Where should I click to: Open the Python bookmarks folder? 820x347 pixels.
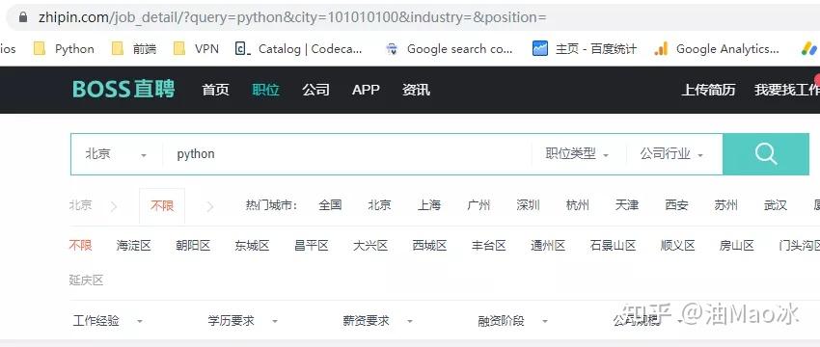coord(64,49)
